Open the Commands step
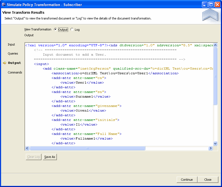 tap(15, 72)
